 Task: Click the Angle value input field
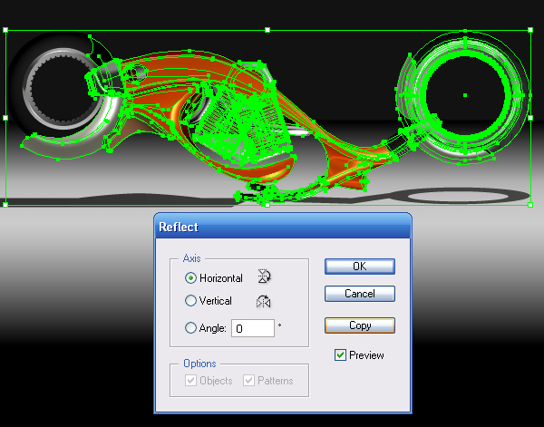pyautogui.click(x=253, y=328)
